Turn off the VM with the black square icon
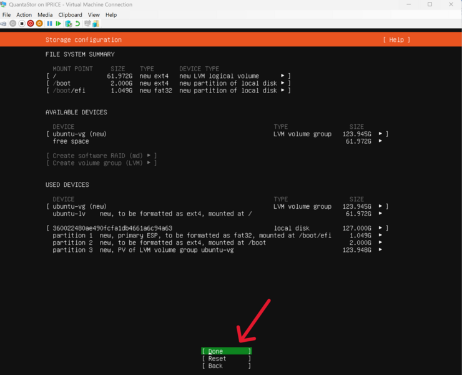 [x=22, y=24]
